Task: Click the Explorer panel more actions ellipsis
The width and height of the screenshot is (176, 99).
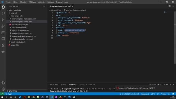Action: point(44,6)
